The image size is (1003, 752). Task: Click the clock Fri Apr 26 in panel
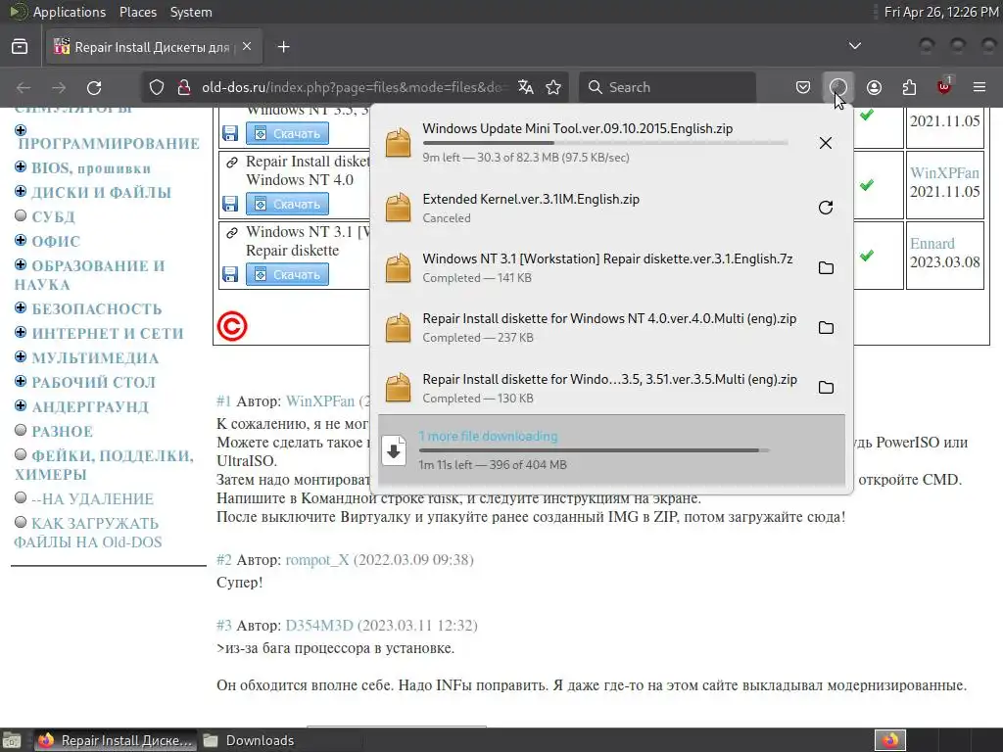[940, 12]
